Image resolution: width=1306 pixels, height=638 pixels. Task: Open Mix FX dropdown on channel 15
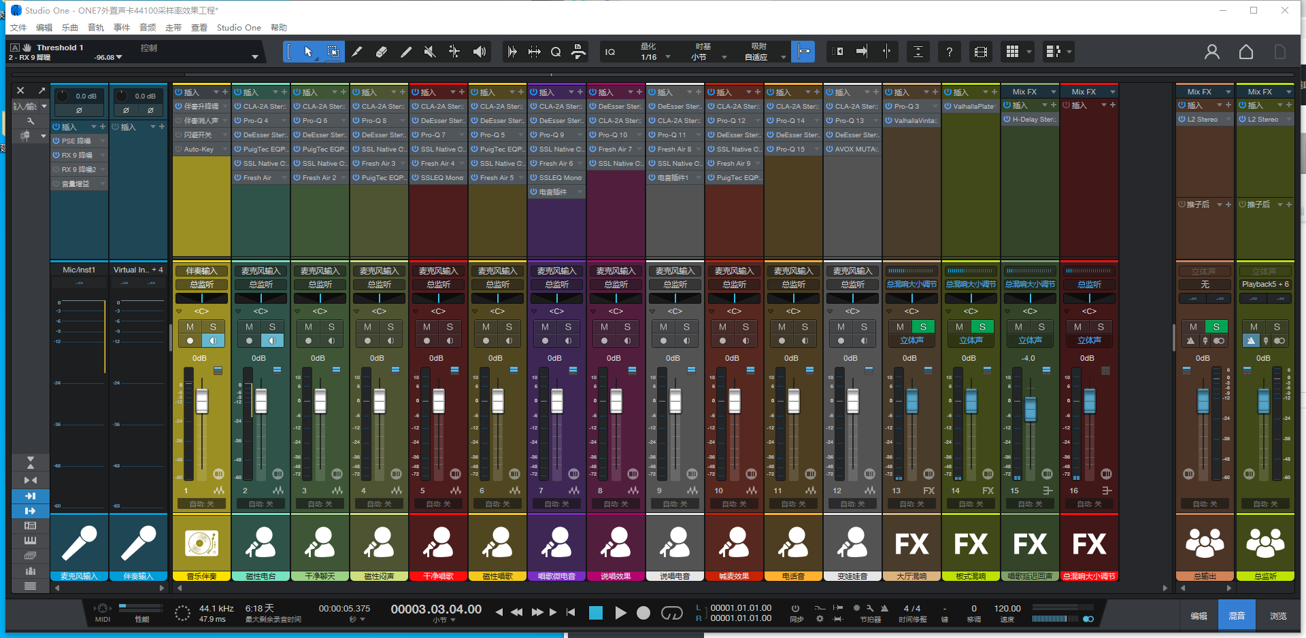click(1054, 92)
